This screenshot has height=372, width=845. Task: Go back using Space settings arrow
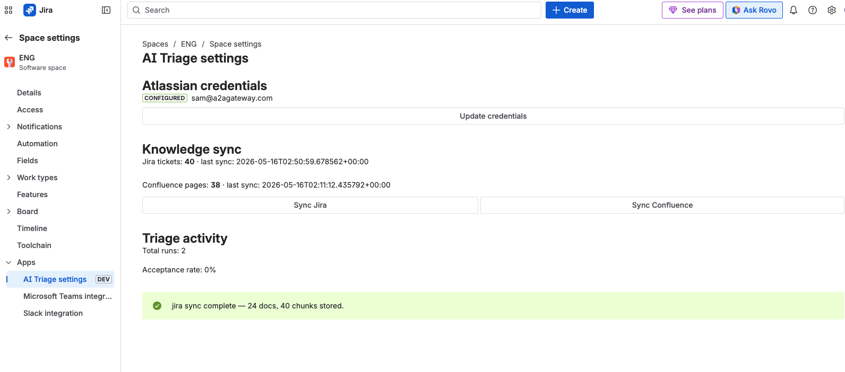8,38
